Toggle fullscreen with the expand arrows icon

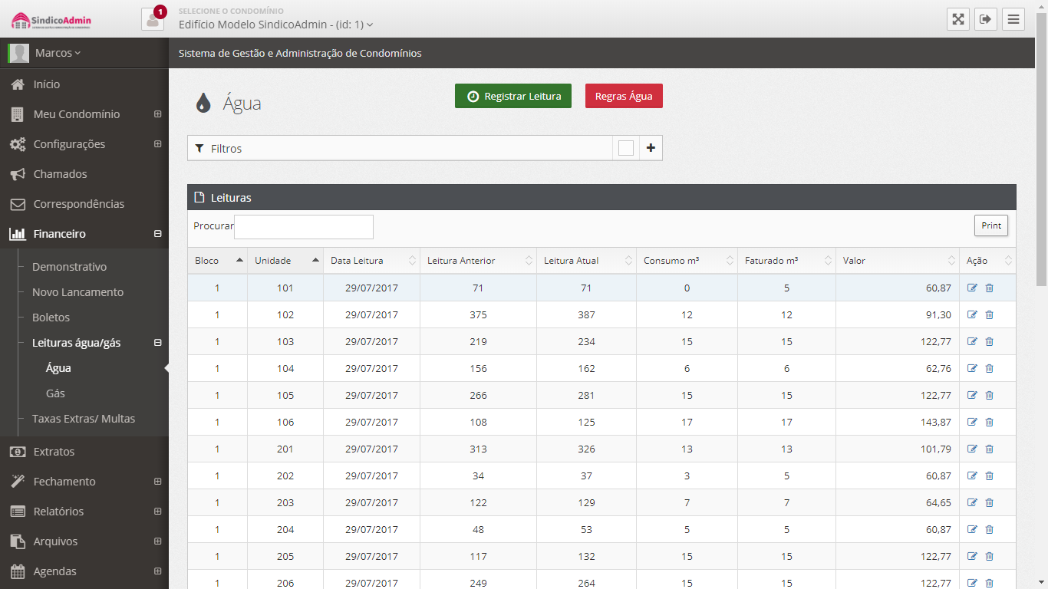(958, 19)
